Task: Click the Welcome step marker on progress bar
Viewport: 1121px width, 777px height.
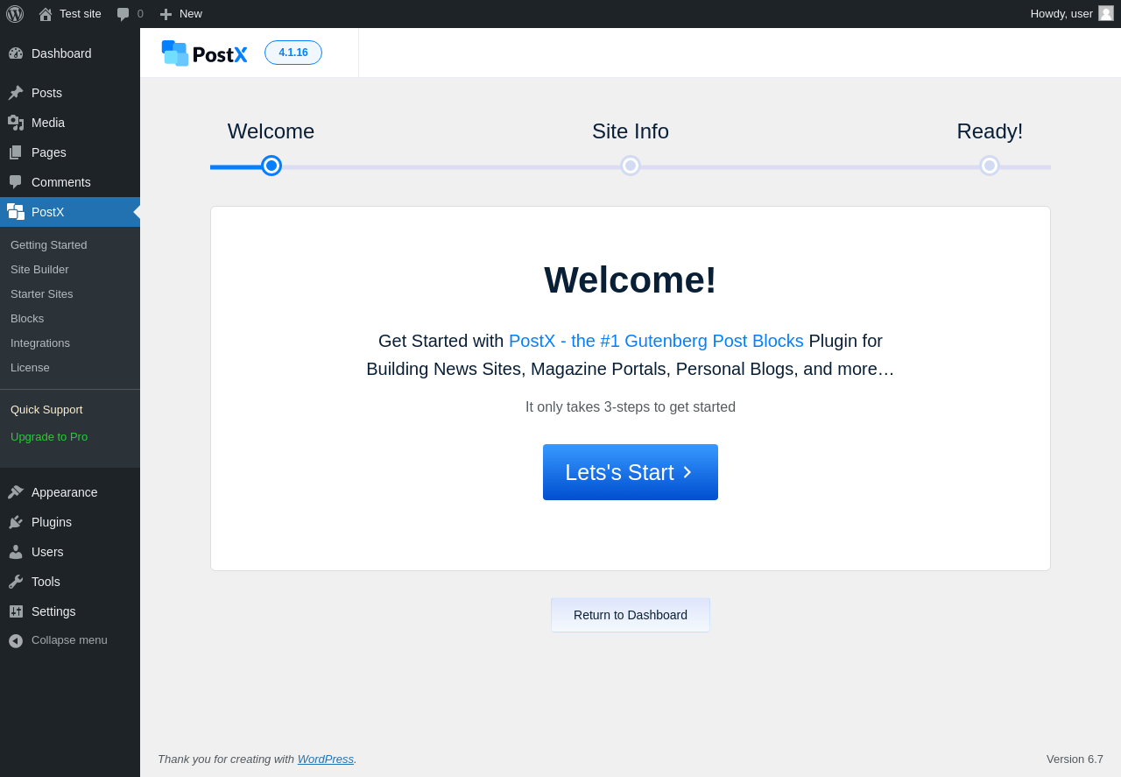Action: click(x=271, y=166)
